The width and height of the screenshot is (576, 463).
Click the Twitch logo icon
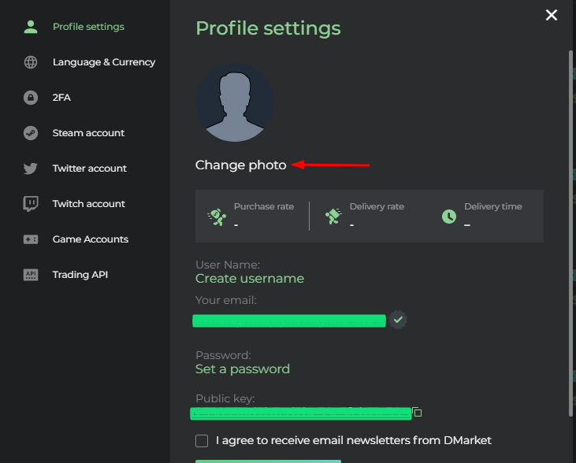31,204
